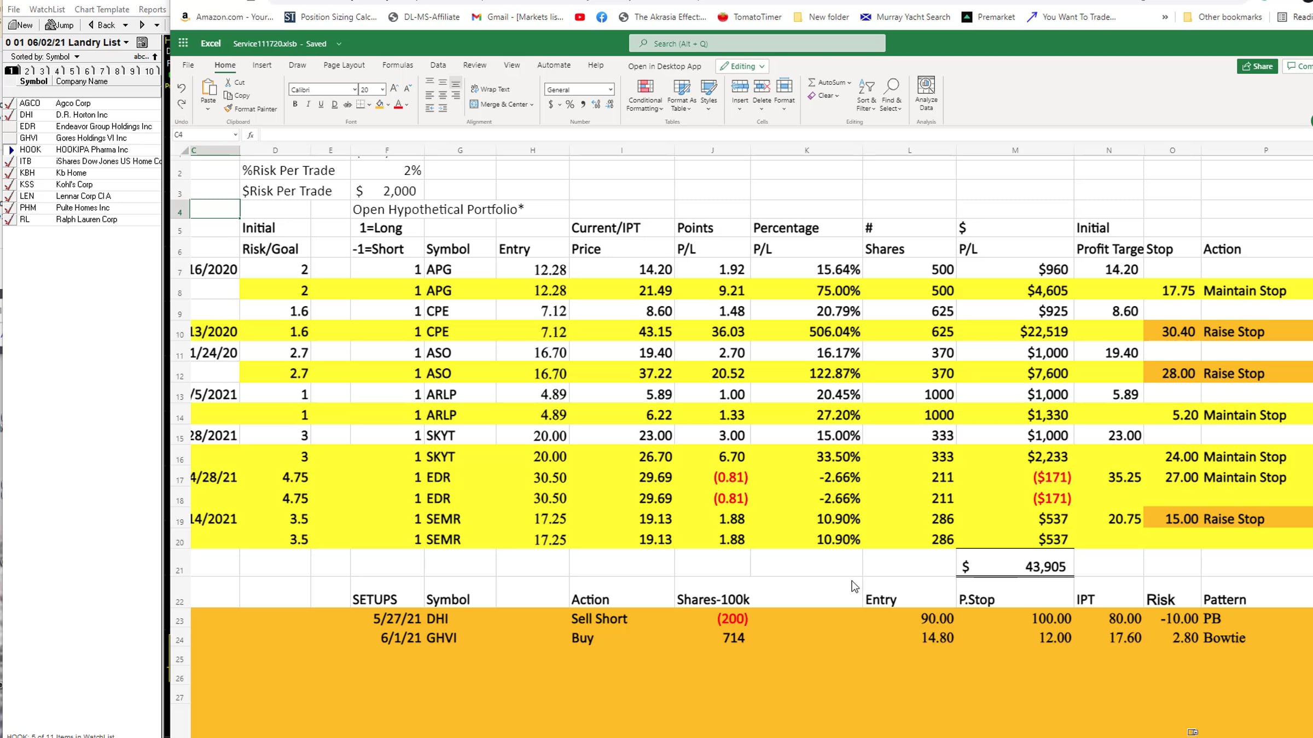Expand the Name Box dropdown for C4
The image size is (1313, 738).
pyautogui.click(x=235, y=134)
